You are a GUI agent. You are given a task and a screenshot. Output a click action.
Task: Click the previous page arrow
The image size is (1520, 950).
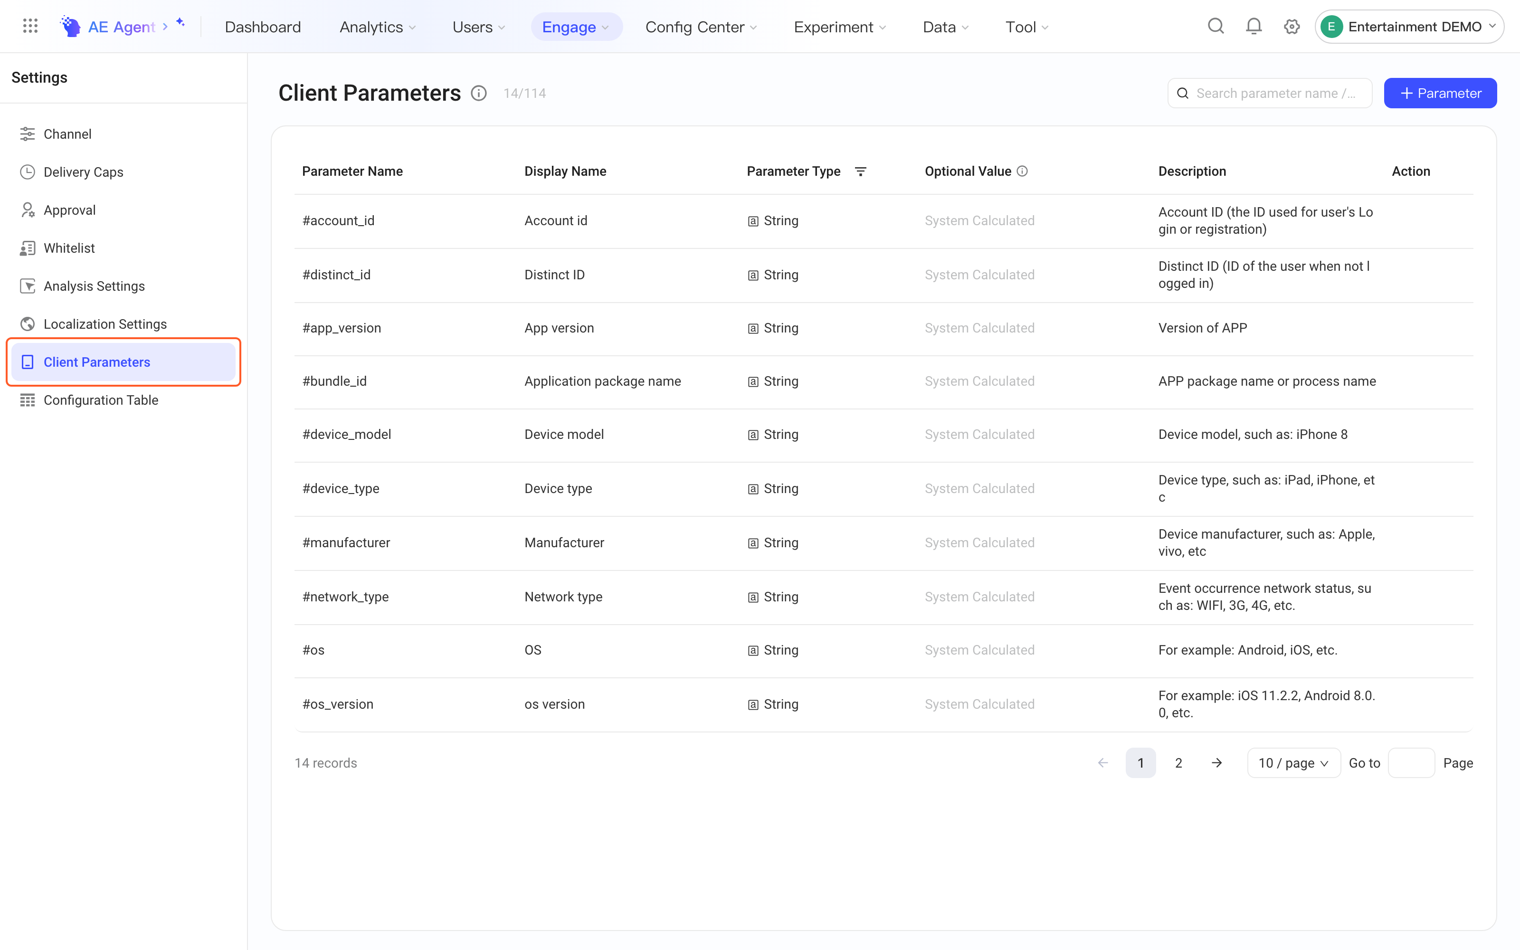1103,763
